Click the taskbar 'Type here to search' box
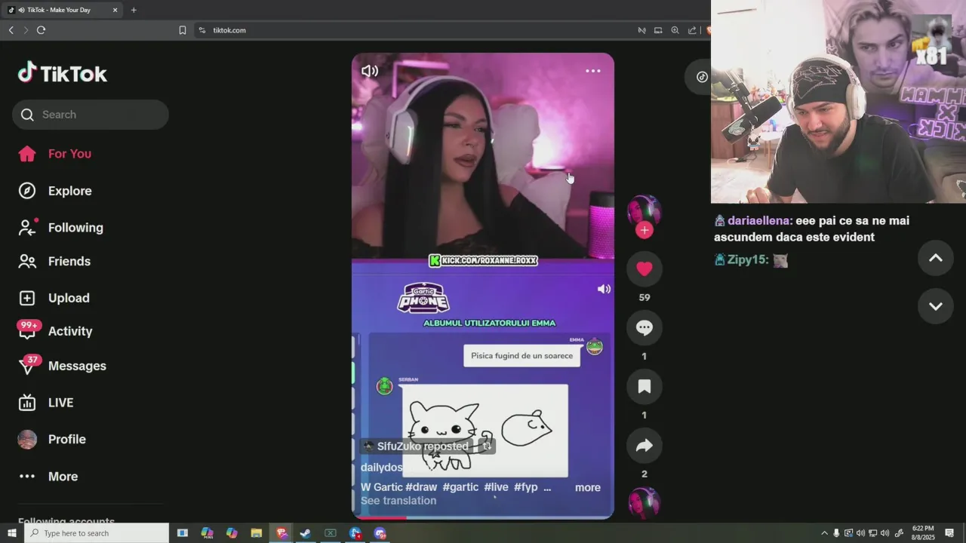The height and width of the screenshot is (543, 966). click(x=97, y=533)
